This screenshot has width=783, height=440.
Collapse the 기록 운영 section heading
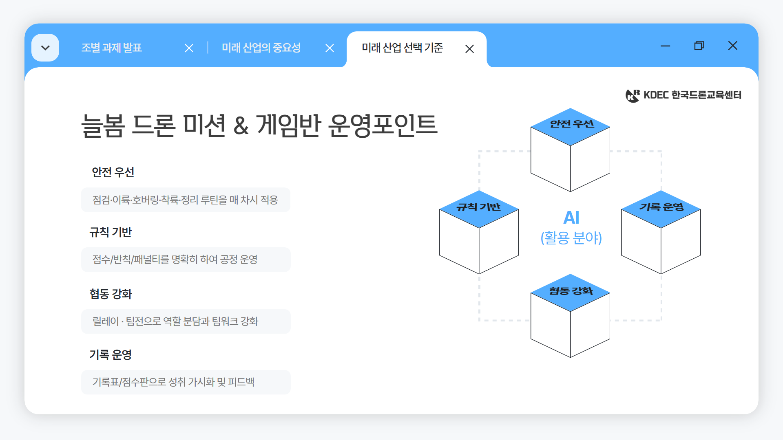click(x=111, y=354)
